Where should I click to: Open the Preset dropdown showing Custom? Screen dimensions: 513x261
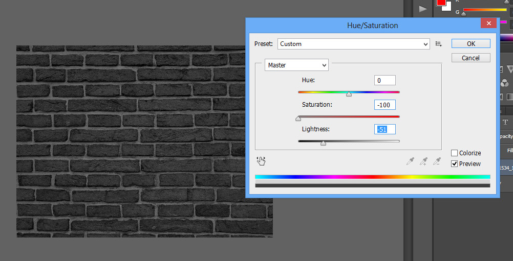[353, 44]
